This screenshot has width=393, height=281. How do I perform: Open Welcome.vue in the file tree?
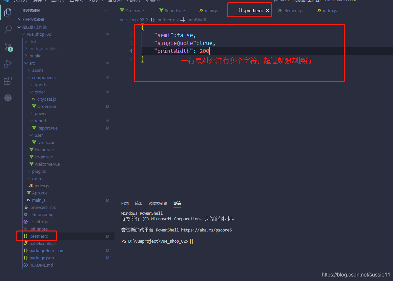(x=47, y=164)
